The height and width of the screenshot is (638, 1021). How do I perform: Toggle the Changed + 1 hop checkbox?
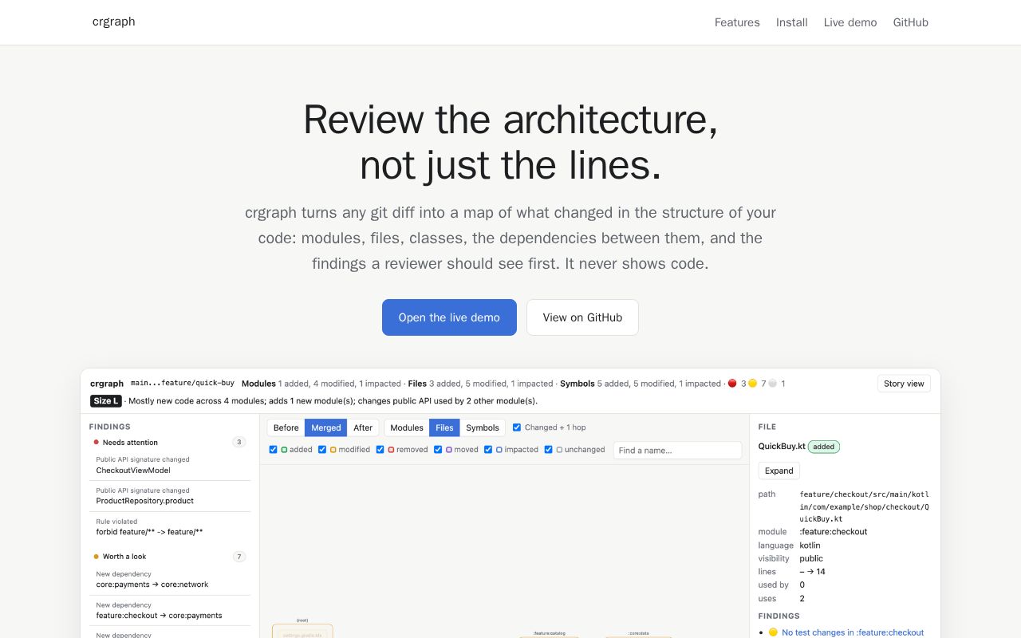pyautogui.click(x=517, y=427)
